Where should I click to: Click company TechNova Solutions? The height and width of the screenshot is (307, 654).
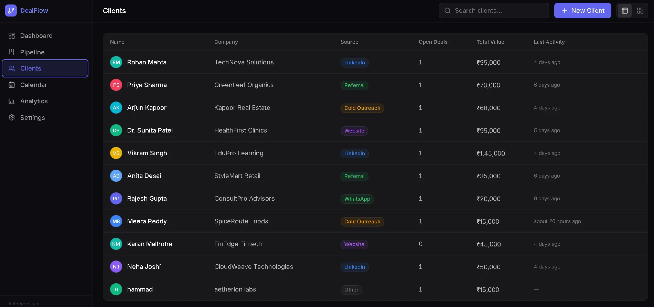point(244,62)
